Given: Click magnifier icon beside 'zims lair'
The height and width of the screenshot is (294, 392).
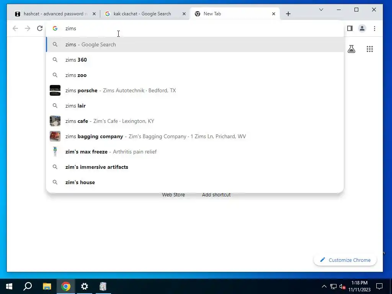Looking at the screenshot, I should point(55,106).
